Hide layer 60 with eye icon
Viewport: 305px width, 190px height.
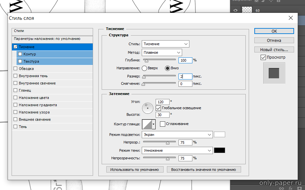pyautogui.click(x=236, y=11)
